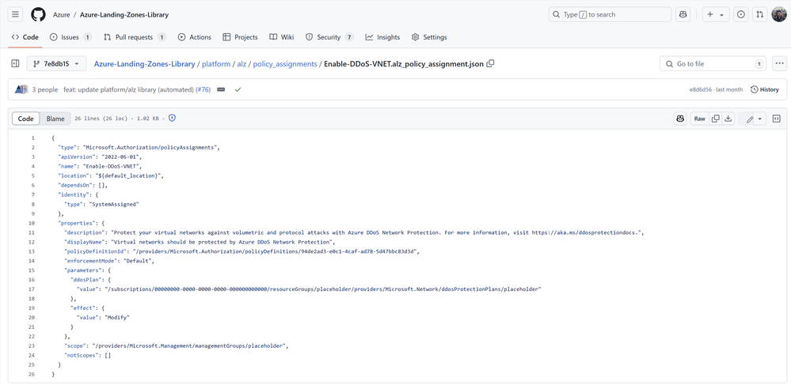Viewport: 791px width, 385px height.
Task: Select the Blame view toggle
Action: click(55, 119)
